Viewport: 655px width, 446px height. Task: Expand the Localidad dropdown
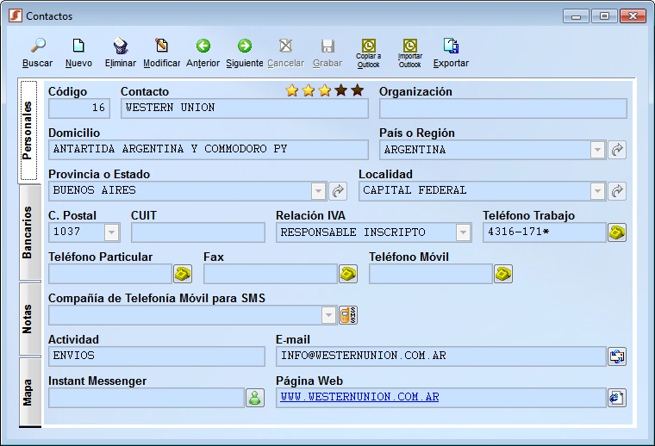click(598, 191)
